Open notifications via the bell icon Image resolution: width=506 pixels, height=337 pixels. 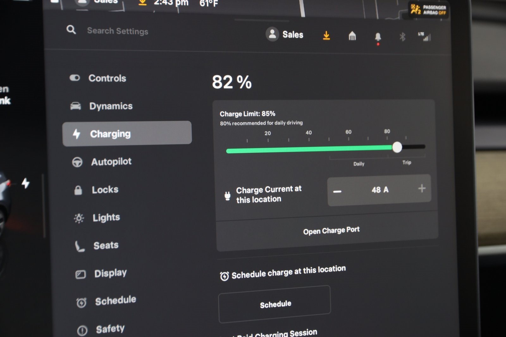378,36
